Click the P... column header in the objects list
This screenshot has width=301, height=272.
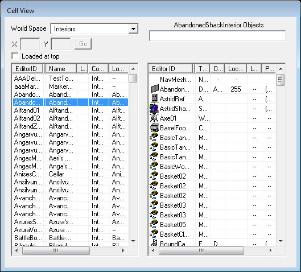click(x=269, y=69)
